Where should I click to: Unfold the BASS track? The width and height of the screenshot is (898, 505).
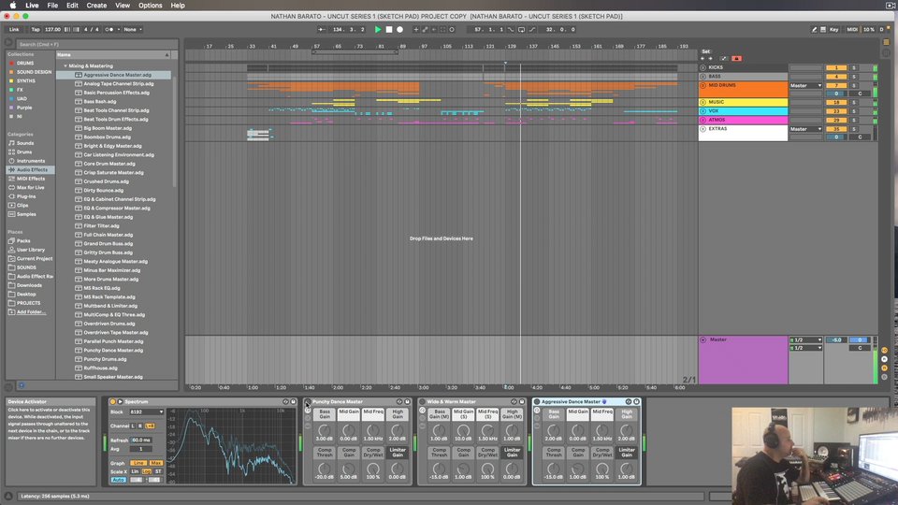pos(702,76)
